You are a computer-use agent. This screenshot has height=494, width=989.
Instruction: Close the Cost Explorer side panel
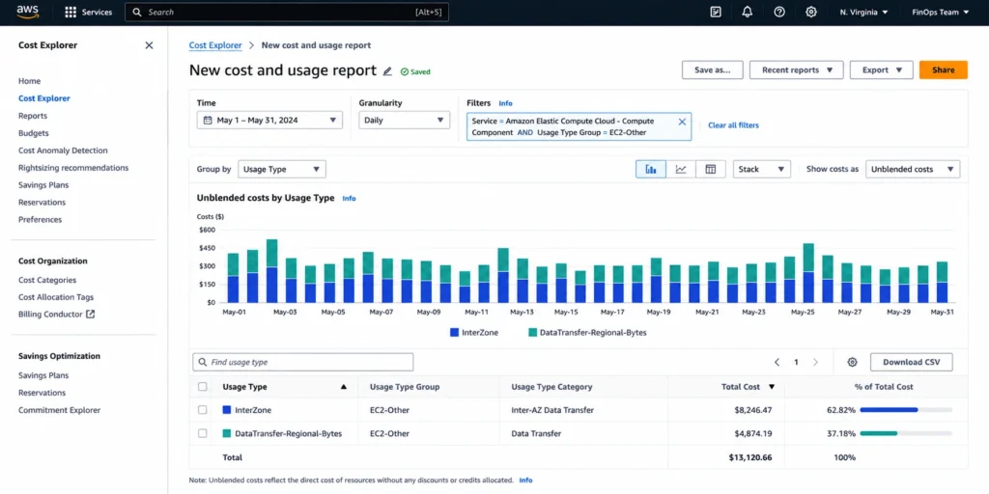pos(149,45)
